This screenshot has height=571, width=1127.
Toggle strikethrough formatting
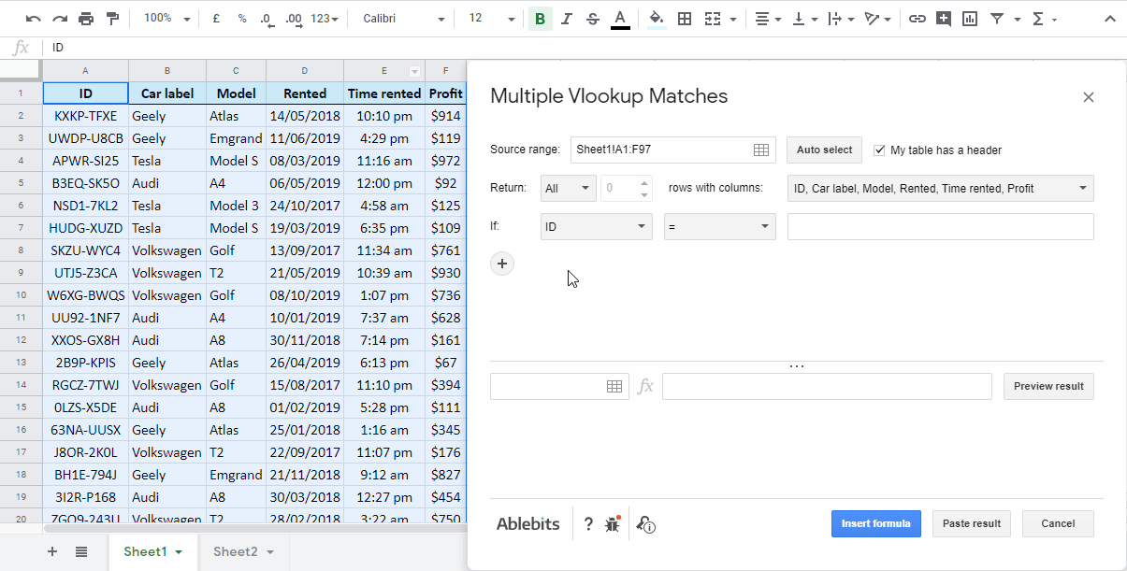593,17
